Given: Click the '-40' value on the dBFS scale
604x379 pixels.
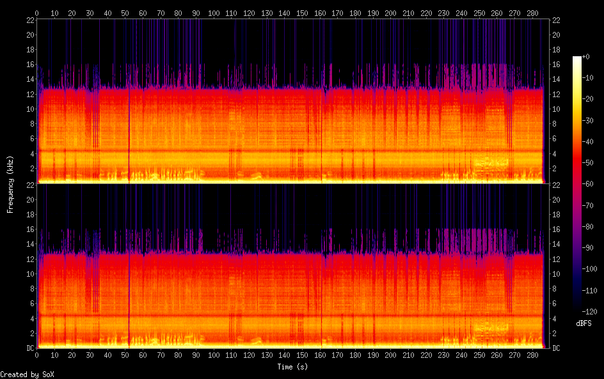Looking at the screenshot, I should [x=587, y=142].
